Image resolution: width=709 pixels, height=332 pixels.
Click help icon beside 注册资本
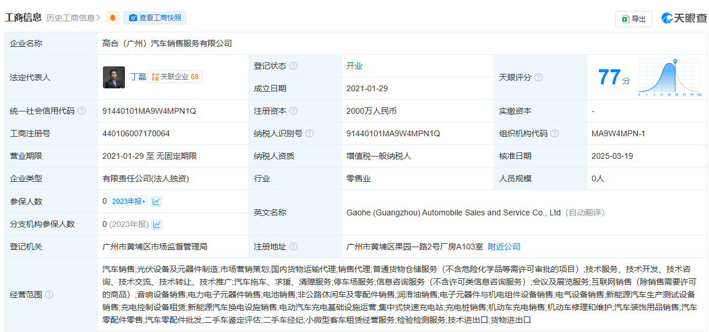tap(294, 111)
